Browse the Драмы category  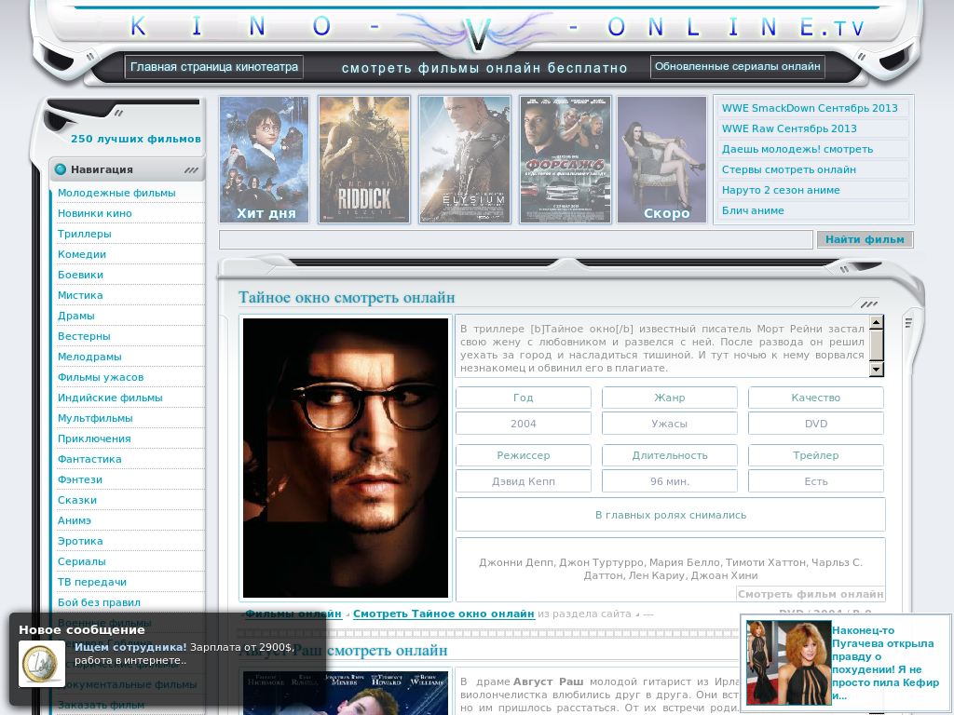[x=76, y=316]
